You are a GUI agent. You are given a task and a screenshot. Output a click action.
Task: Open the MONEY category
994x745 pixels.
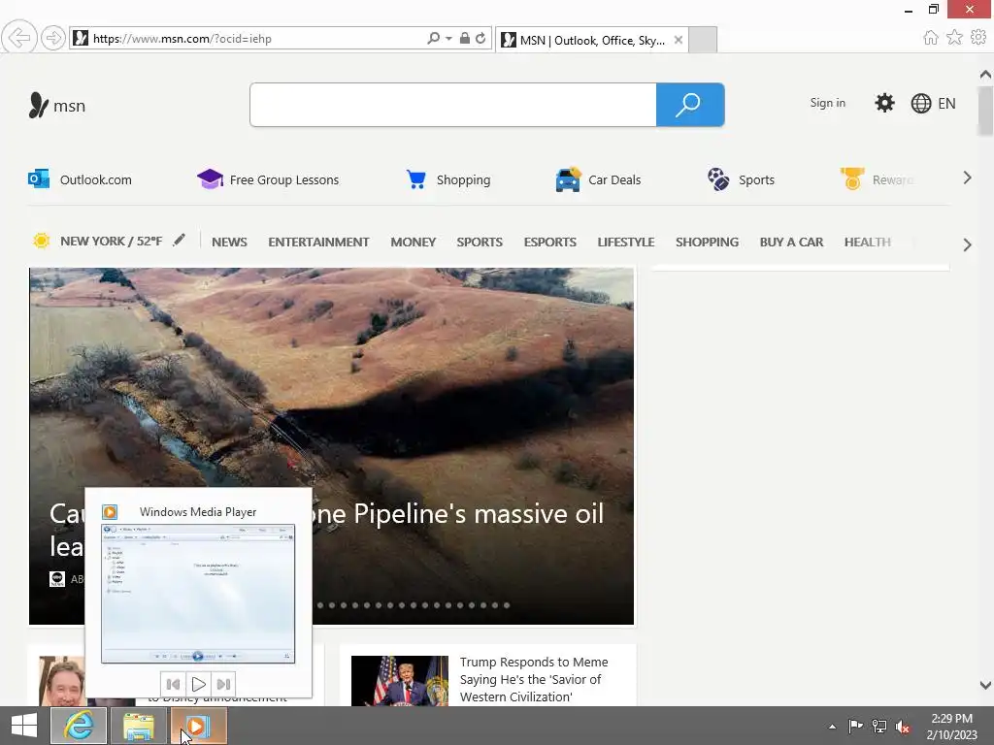point(414,242)
